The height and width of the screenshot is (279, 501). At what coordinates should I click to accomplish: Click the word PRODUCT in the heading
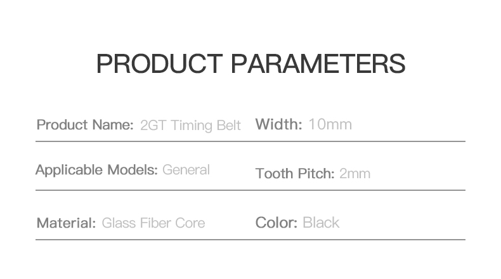click(159, 64)
